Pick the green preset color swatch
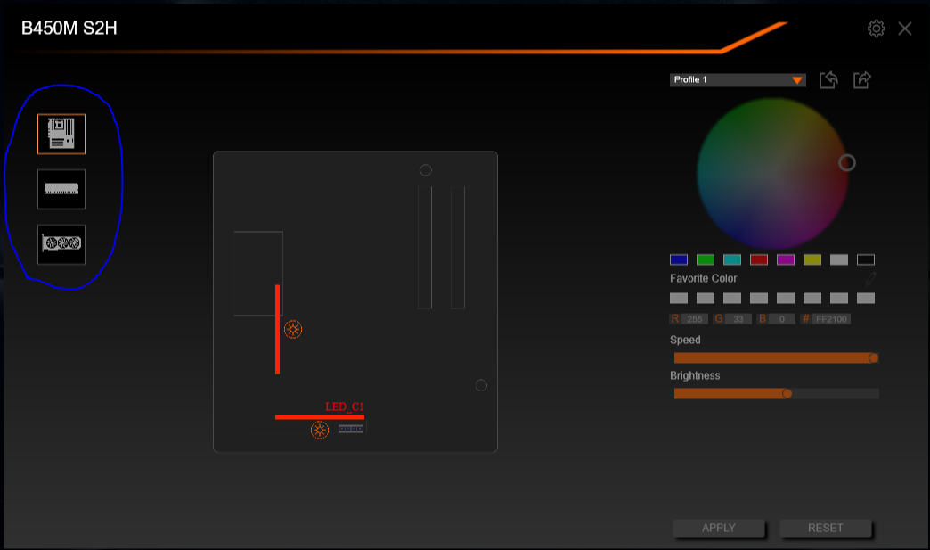This screenshot has height=550, width=930. click(706, 259)
